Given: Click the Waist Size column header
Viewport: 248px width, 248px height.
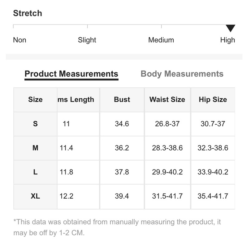Looking at the screenshot, I should coord(167,100).
